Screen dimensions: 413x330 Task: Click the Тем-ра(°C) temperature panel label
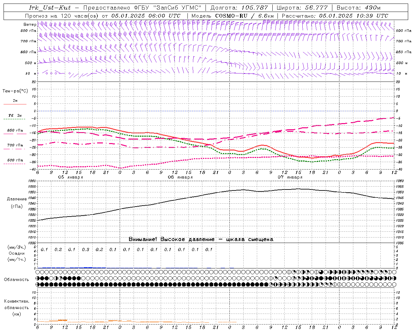tap(15, 91)
